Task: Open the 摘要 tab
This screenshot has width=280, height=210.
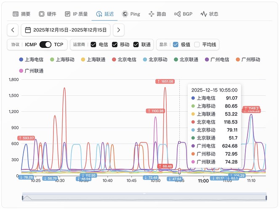Action: tap(21, 14)
